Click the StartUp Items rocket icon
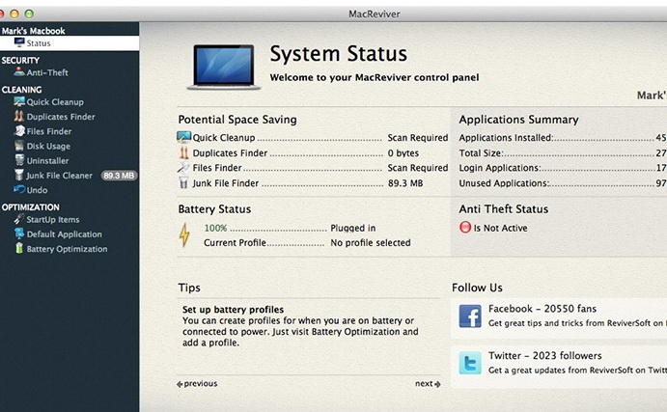 tap(19, 219)
